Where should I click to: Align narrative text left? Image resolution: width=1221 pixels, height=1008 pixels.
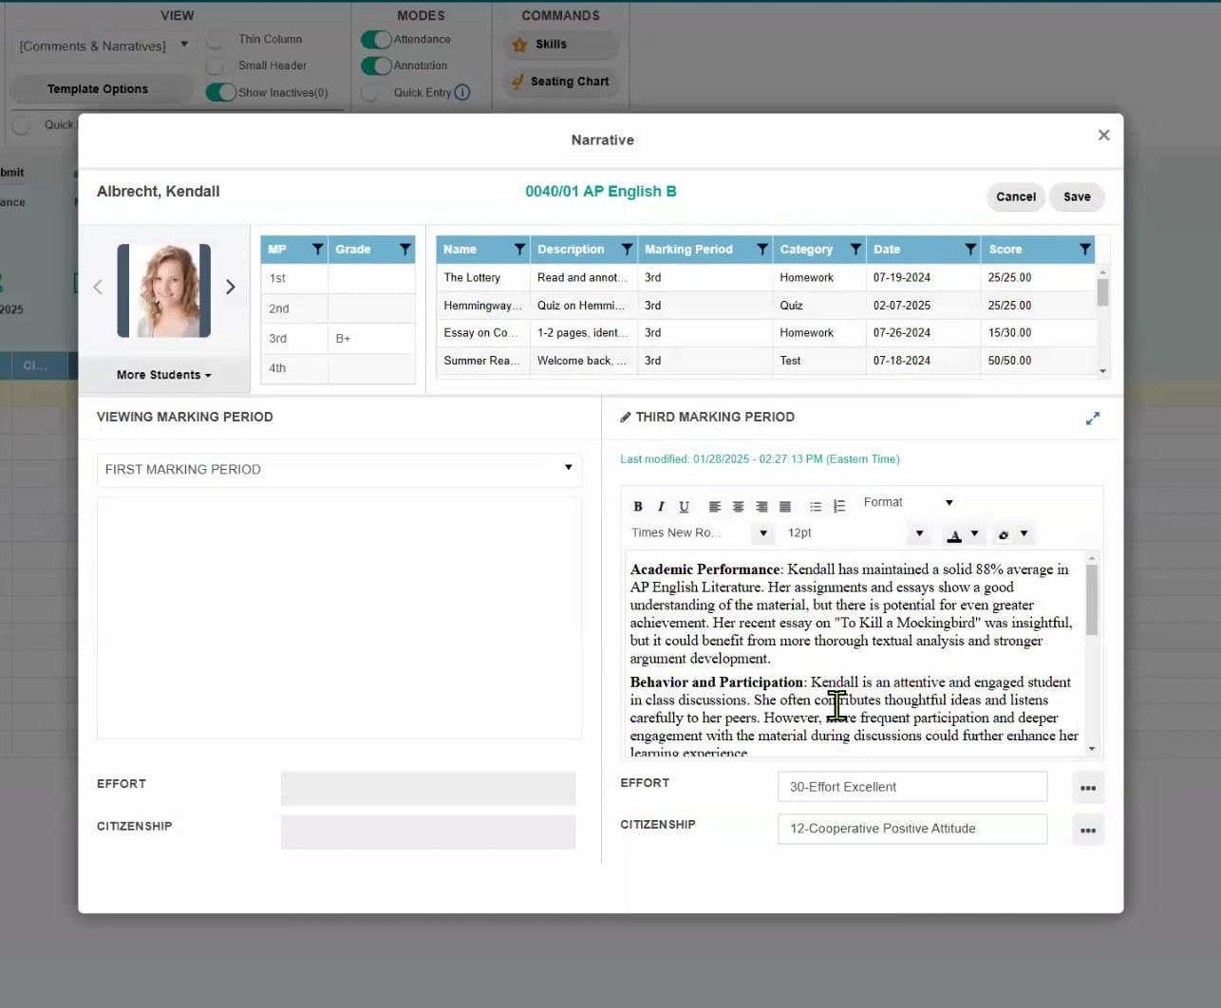(715, 507)
